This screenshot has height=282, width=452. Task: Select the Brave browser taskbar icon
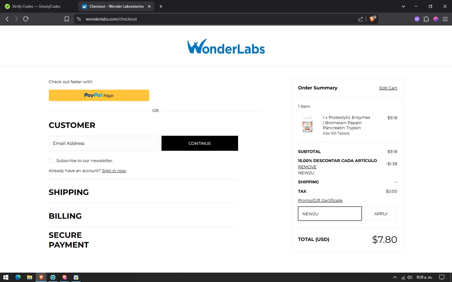pos(41,277)
